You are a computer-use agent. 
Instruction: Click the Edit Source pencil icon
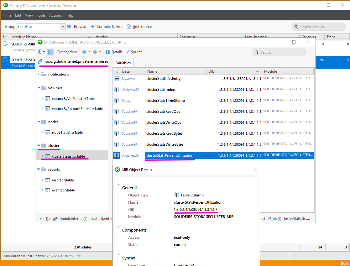coord(129,27)
